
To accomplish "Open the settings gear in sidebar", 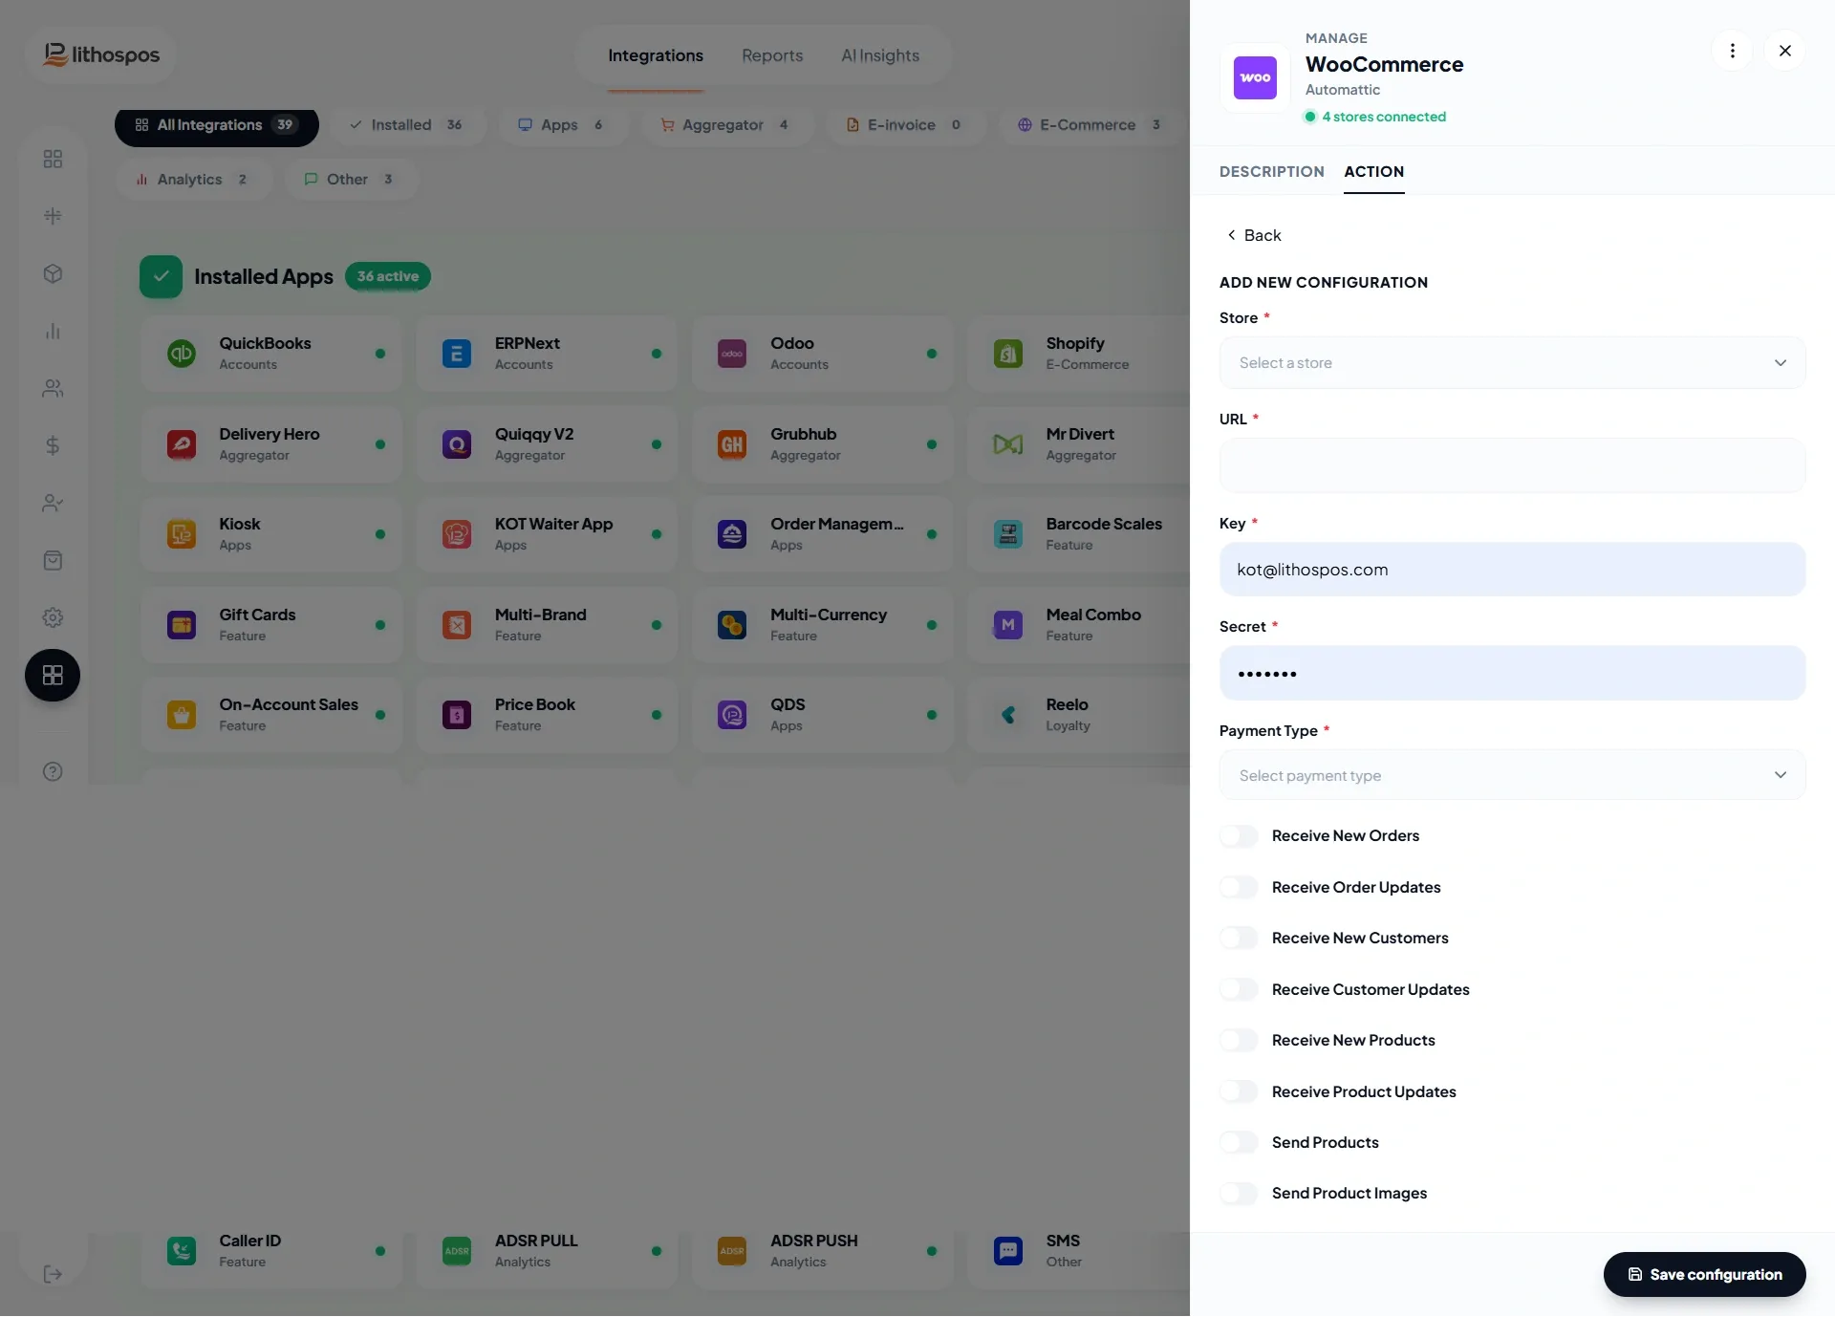I will [x=53, y=617].
